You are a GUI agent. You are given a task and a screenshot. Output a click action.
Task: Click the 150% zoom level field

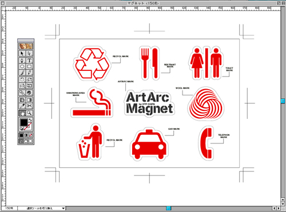9,209
